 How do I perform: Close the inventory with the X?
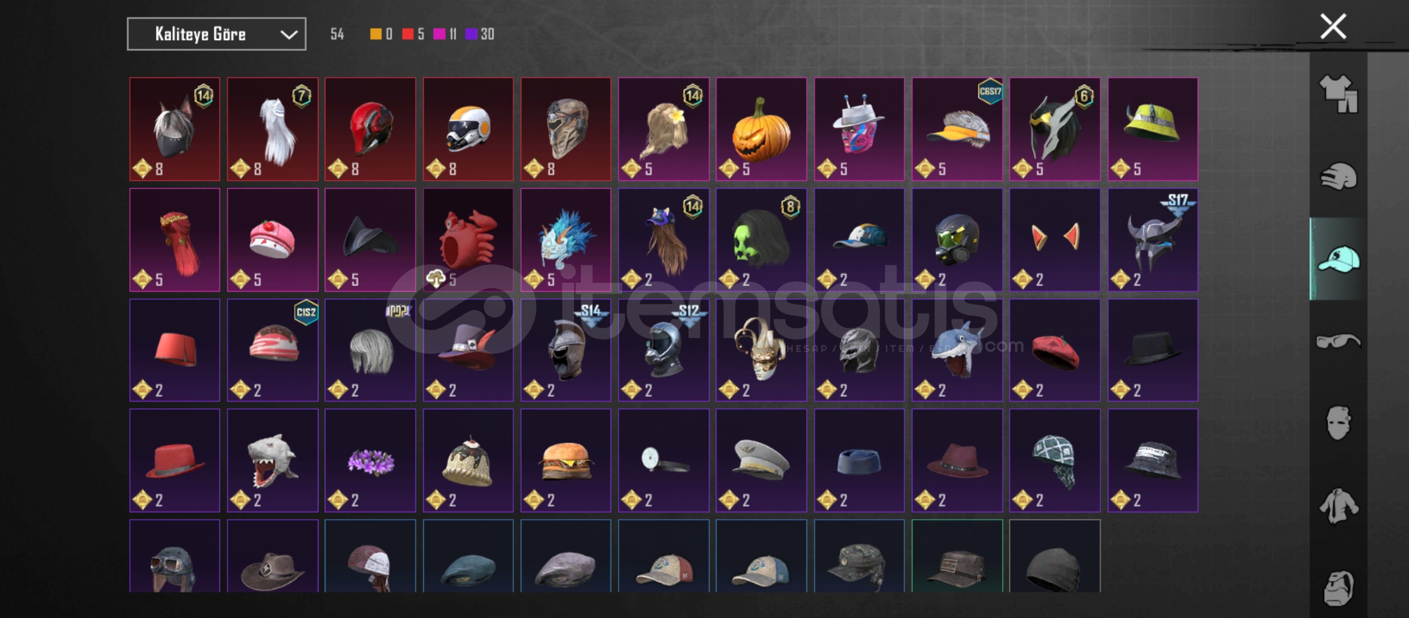click(1333, 27)
